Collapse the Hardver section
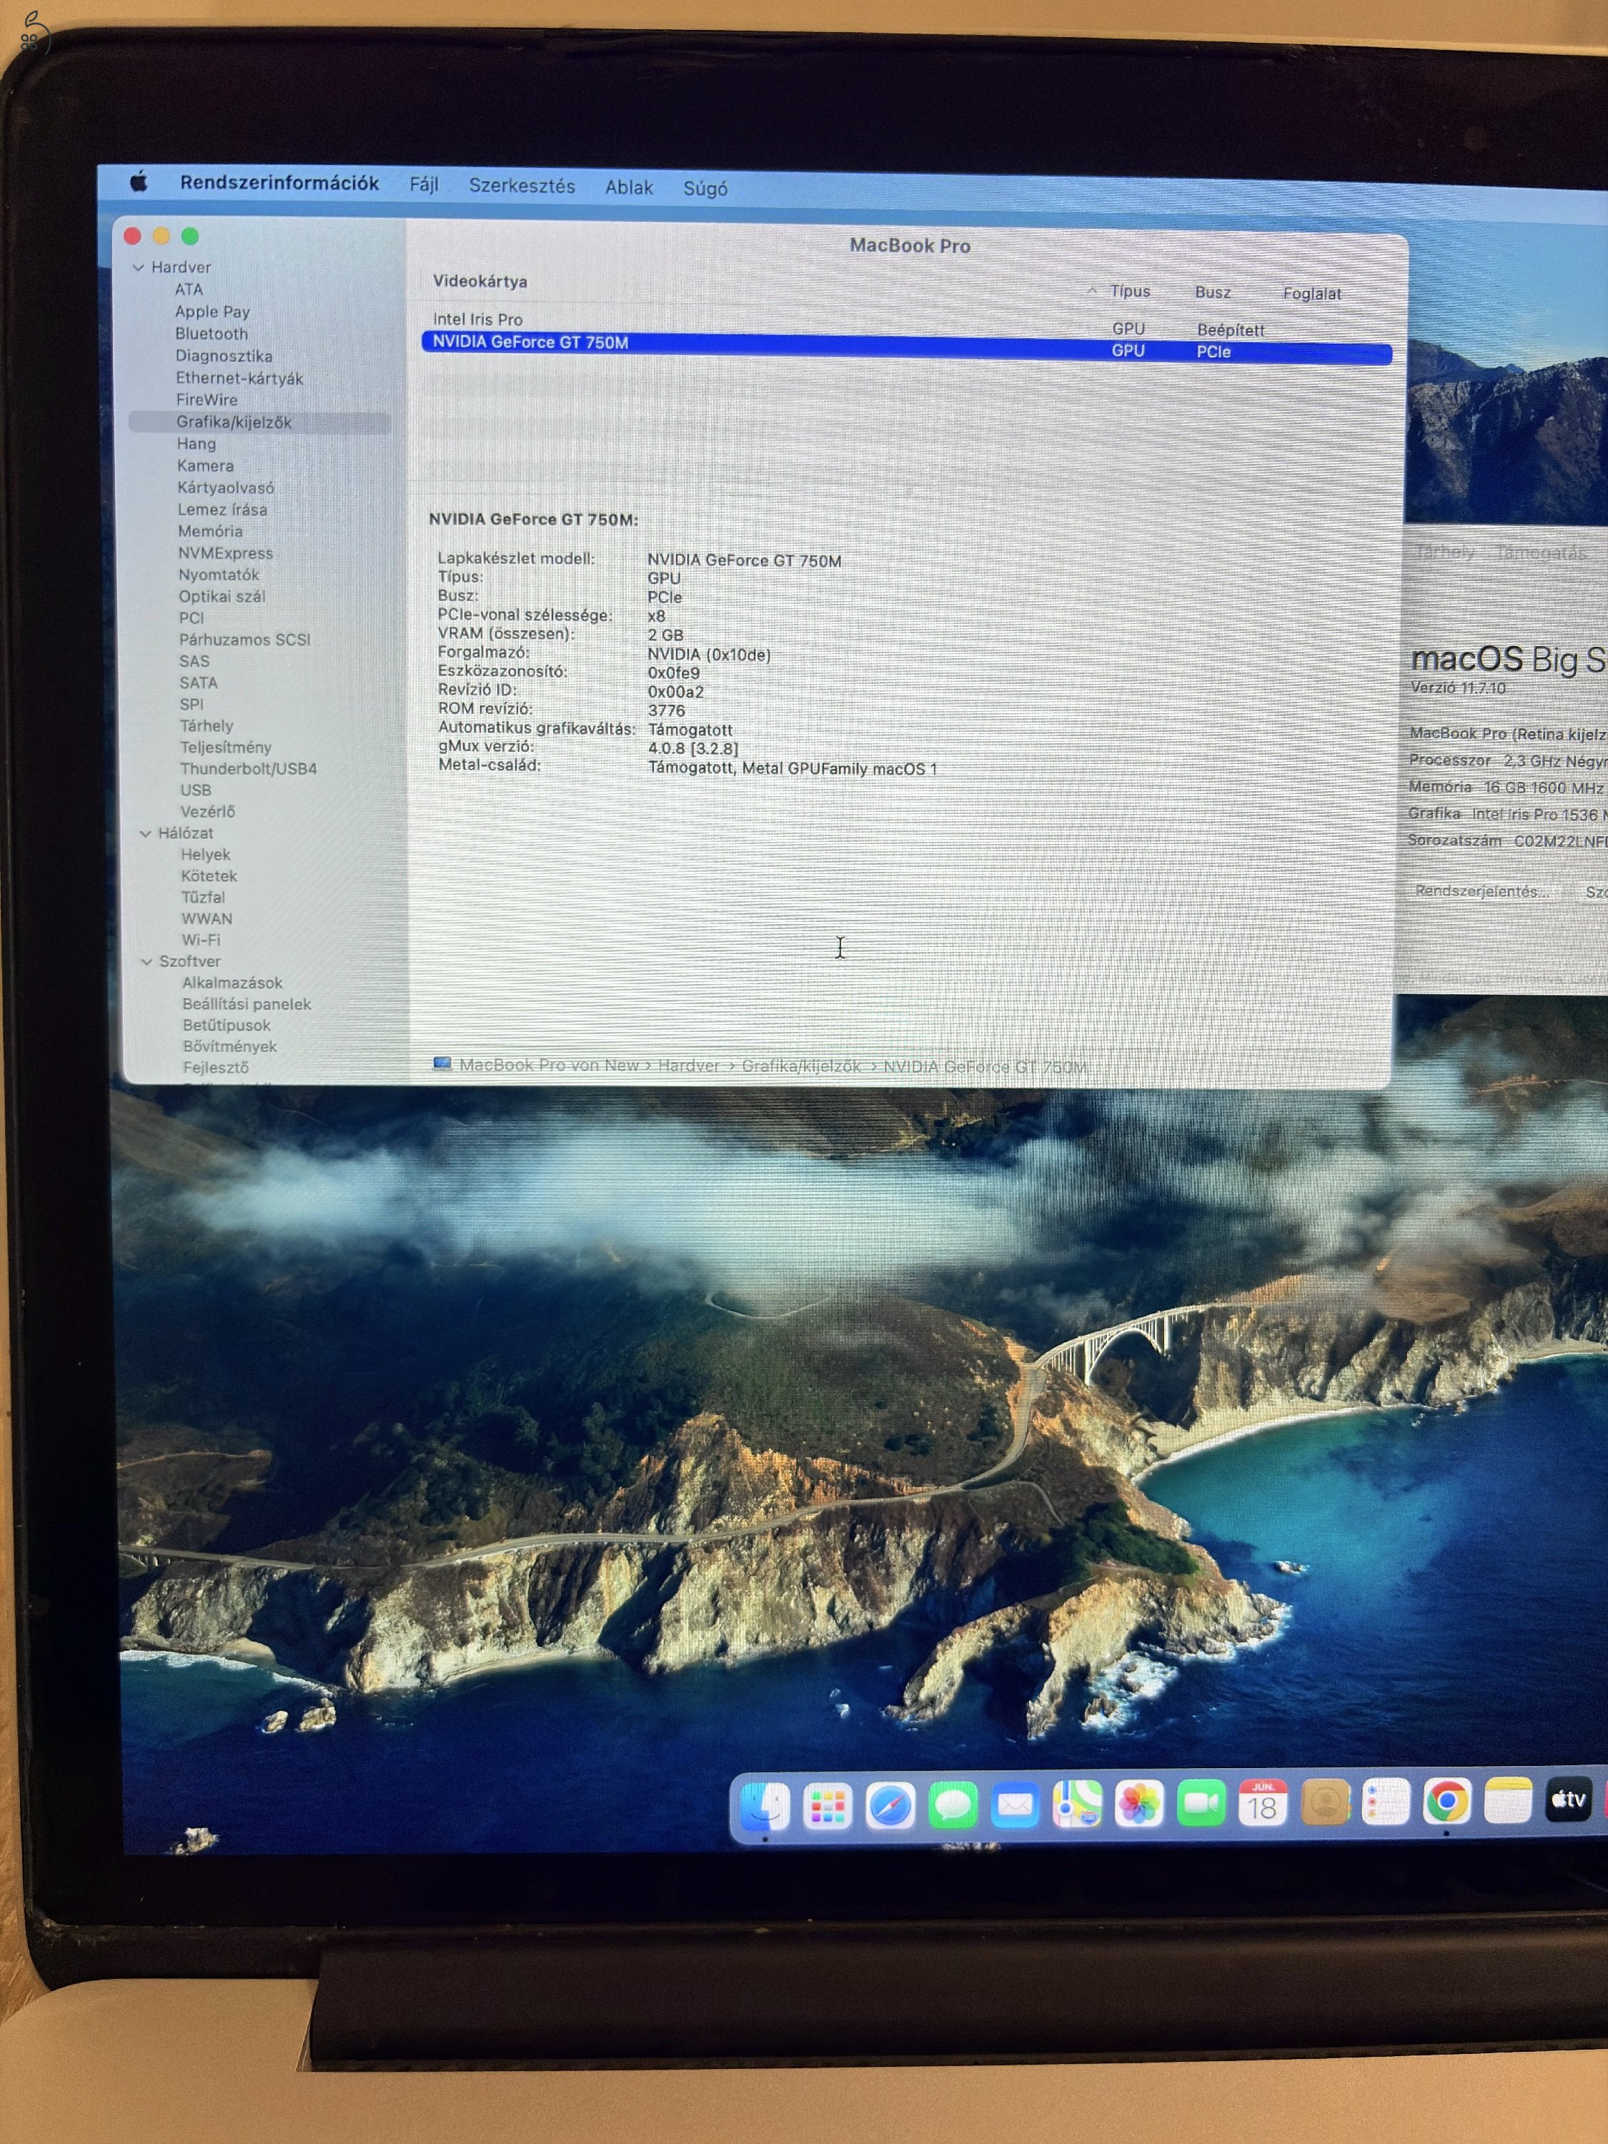The image size is (1608, 2144). 139,267
